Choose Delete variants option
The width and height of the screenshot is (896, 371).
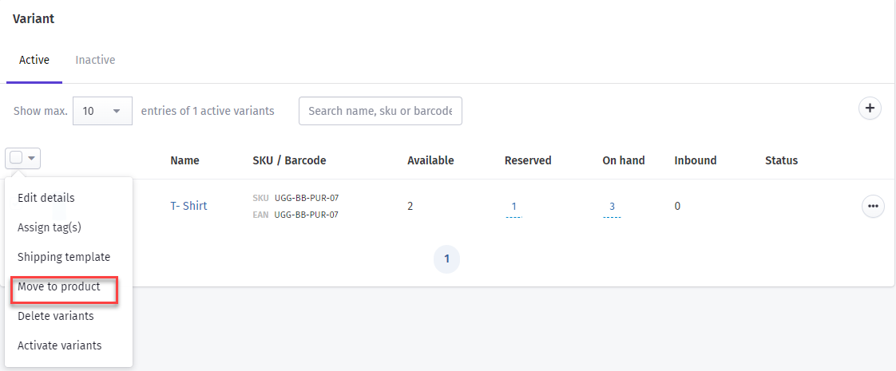(x=56, y=316)
